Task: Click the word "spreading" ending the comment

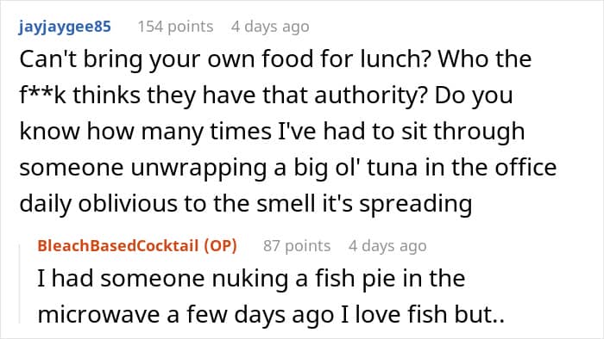Action: click(416, 204)
